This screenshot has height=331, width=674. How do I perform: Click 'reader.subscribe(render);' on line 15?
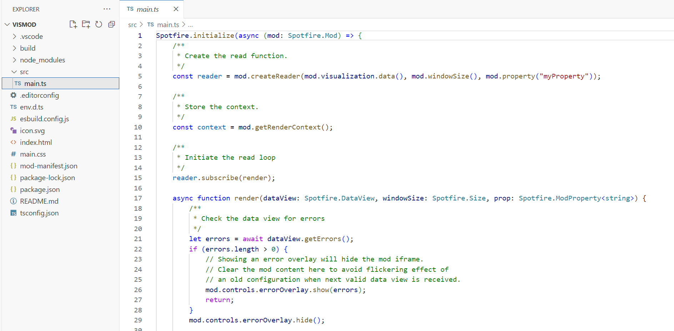224,178
